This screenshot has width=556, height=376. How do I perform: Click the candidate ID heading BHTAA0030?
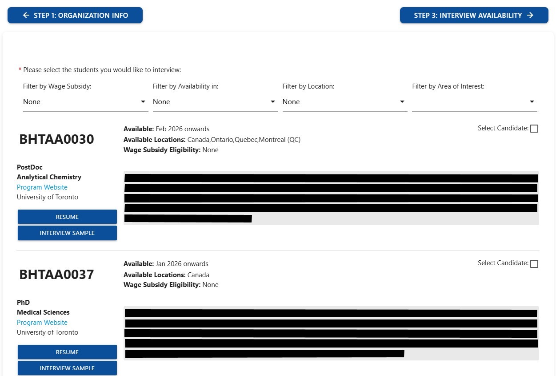(x=56, y=139)
